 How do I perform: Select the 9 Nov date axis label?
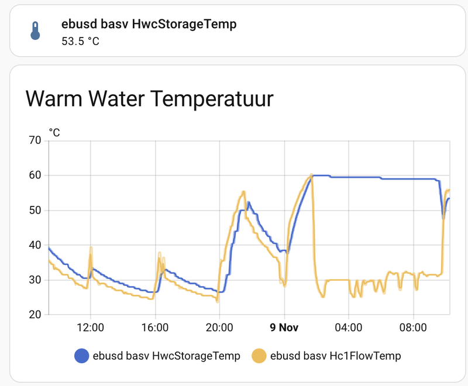point(284,328)
